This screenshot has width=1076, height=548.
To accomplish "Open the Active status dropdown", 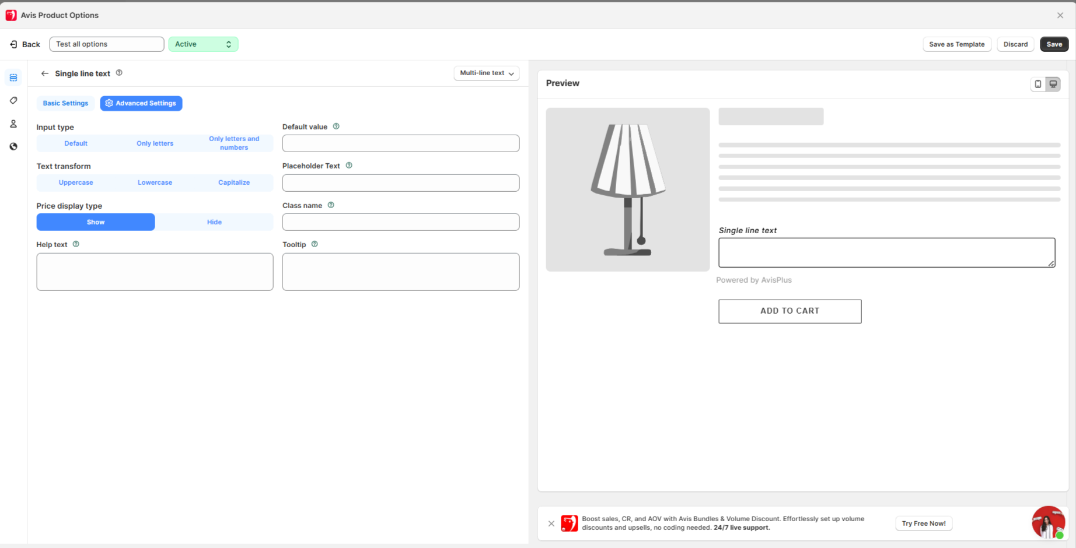I will tap(203, 44).
